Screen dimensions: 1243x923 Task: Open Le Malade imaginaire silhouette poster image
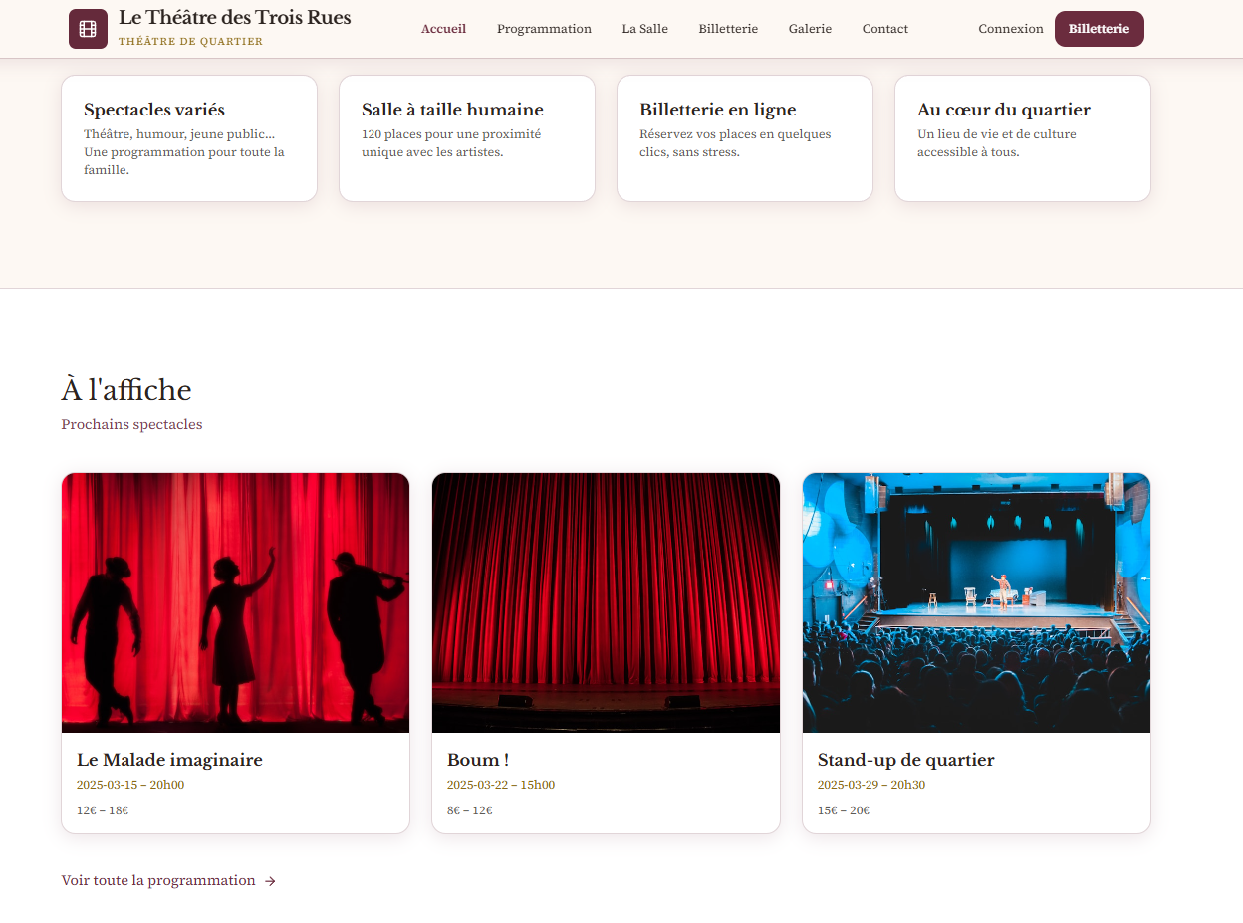click(x=235, y=602)
